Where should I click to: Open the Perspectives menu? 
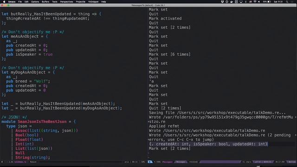point(66,2)
